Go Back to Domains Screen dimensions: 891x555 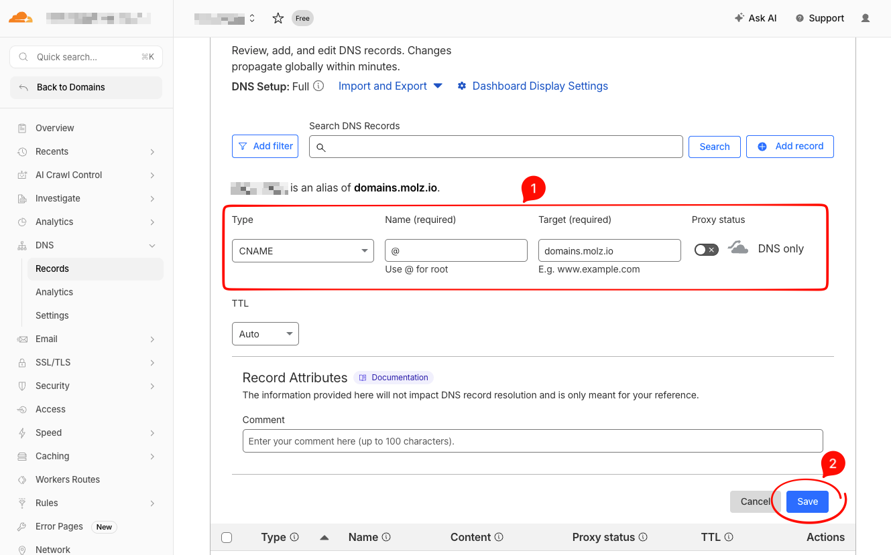click(x=86, y=87)
